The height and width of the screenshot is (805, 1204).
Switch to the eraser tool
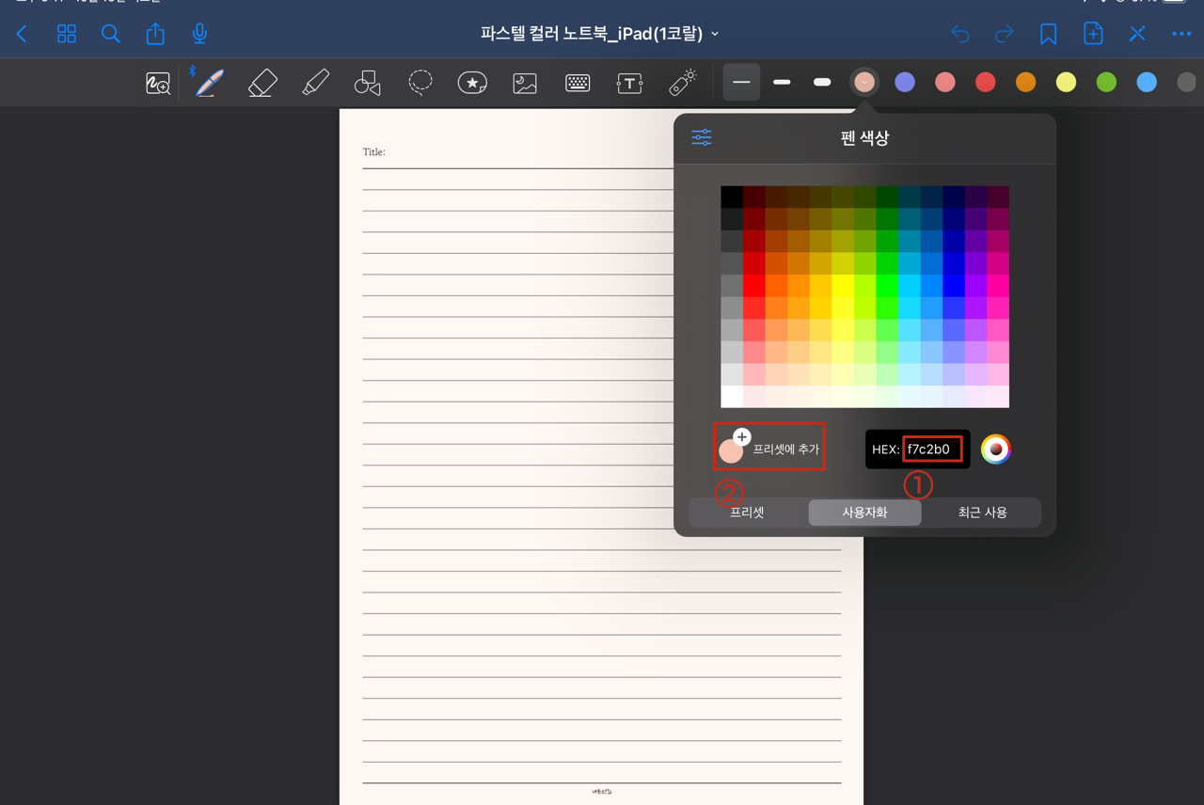pyautogui.click(x=261, y=82)
